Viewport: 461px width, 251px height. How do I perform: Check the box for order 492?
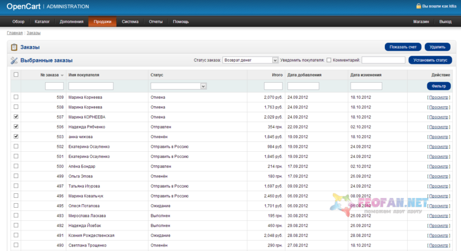[x=16, y=225]
